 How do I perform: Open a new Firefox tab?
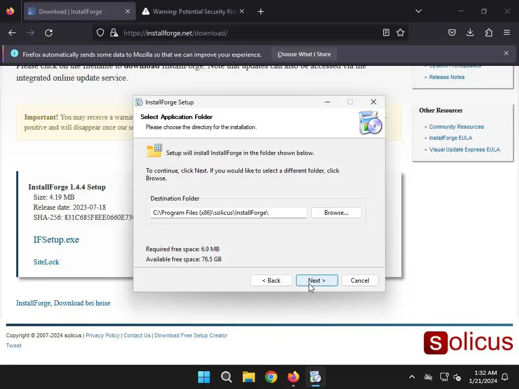click(x=261, y=12)
